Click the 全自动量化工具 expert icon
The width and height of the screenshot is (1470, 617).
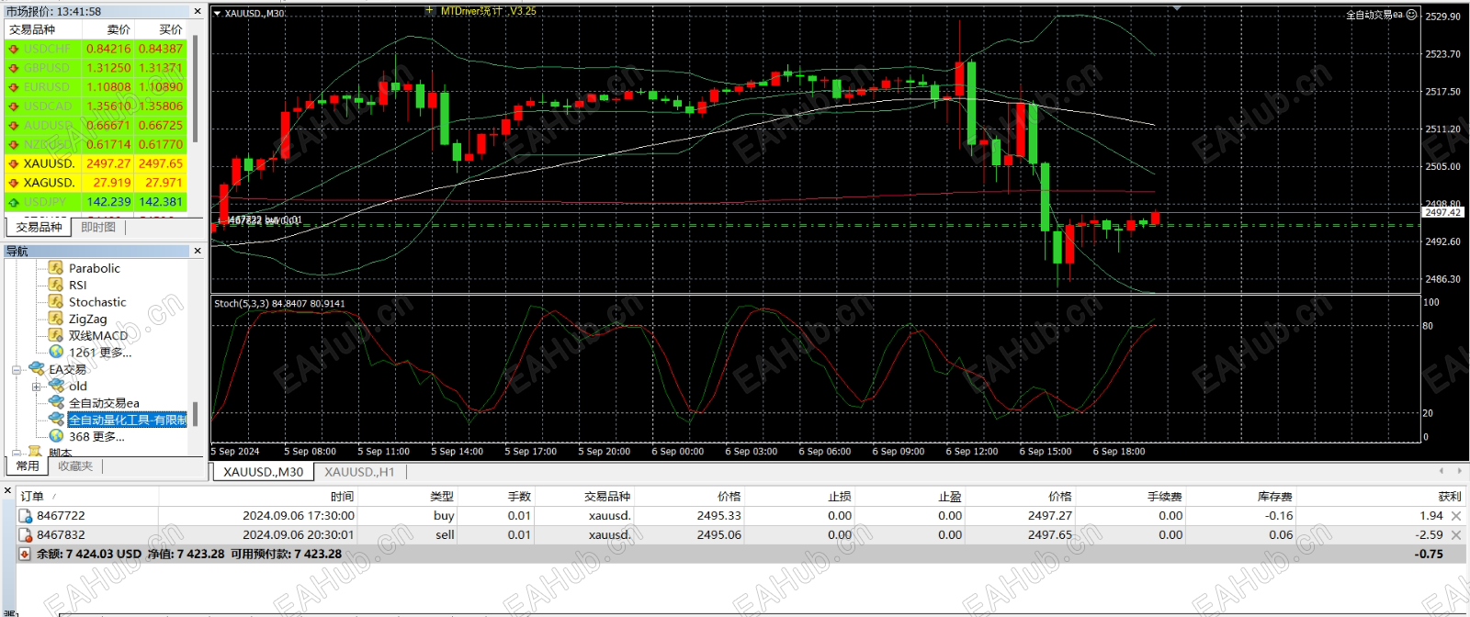57,420
